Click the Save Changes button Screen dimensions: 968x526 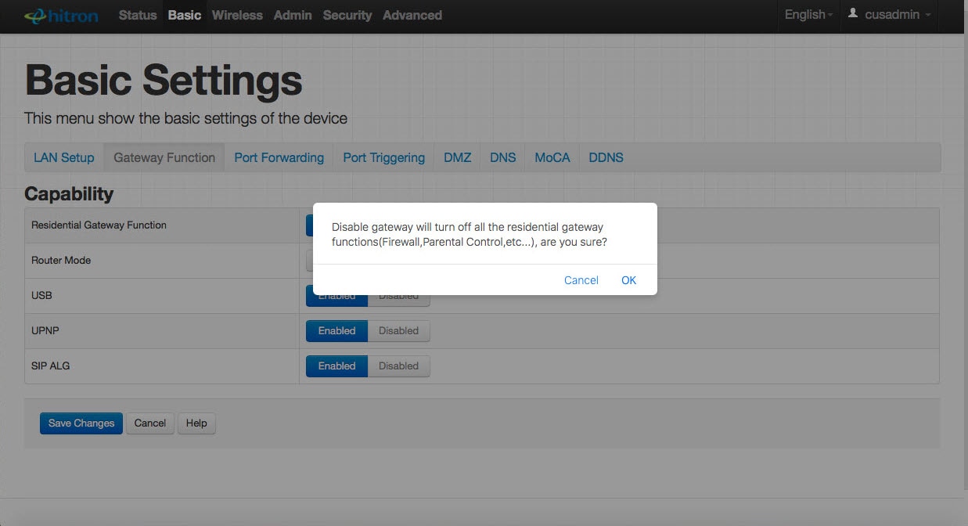[x=81, y=423]
